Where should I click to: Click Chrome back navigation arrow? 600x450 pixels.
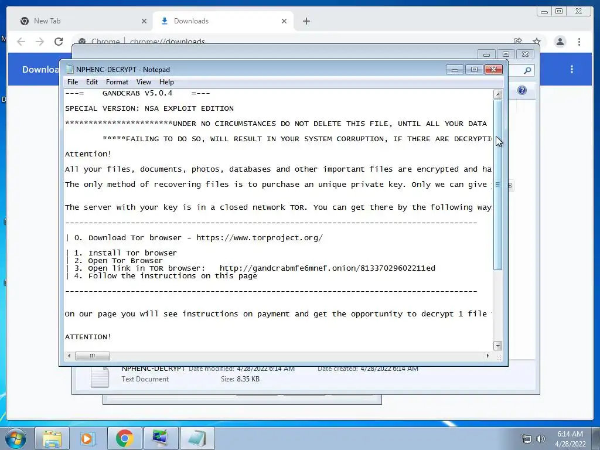tap(21, 42)
